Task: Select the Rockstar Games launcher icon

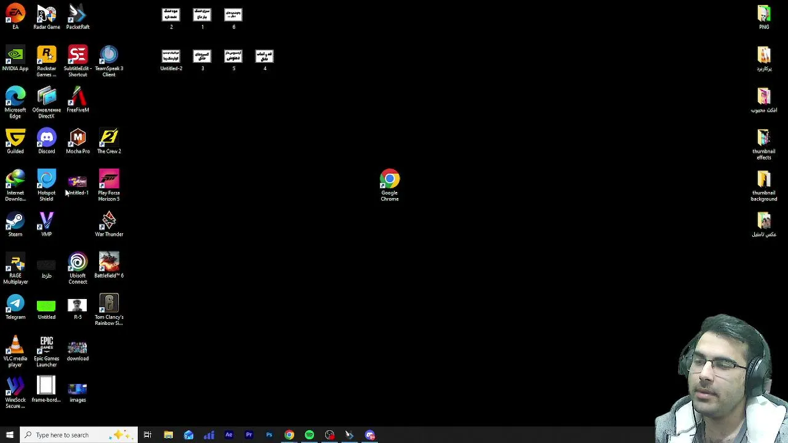Action: coord(47,60)
